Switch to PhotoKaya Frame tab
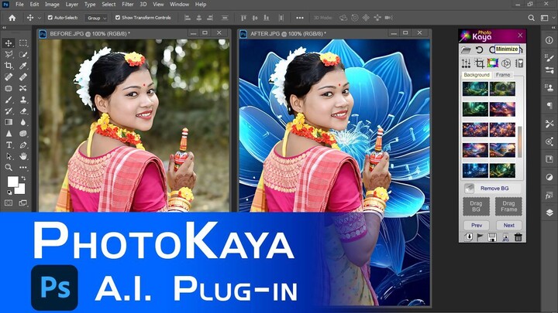Screen dimensions: 558x313 pyautogui.click(x=503, y=75)
